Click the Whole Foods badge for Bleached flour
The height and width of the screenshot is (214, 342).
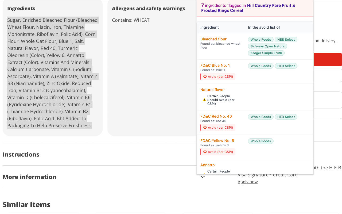tap(261, 39)
